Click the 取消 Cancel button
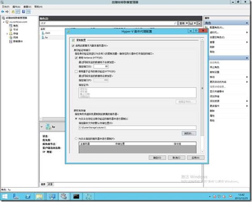252x202 pixels. (x=176, y=158)
